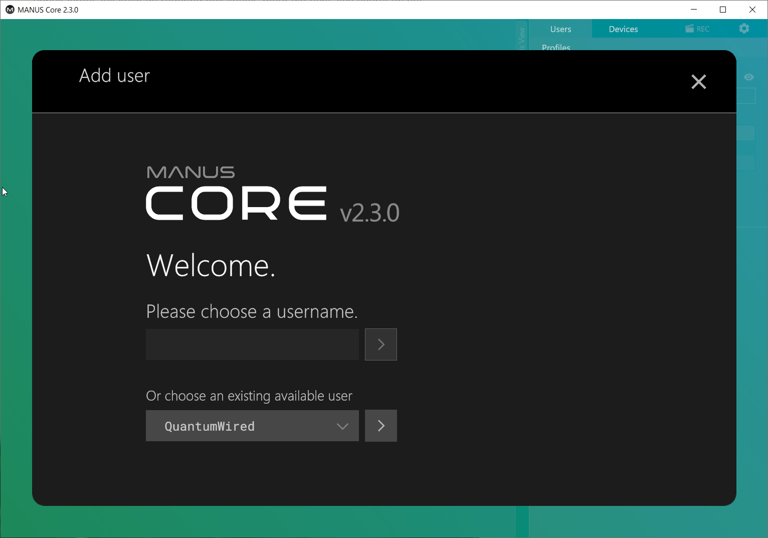Open settings via the gear icon
The width and height of the screenshot is (768, 538).
point(744,29)
